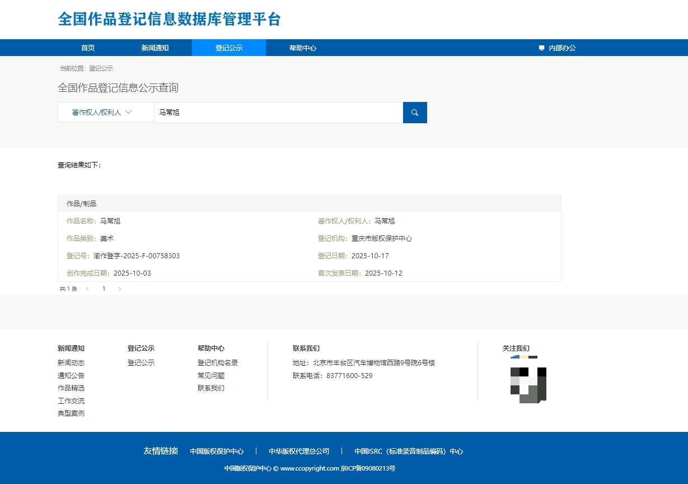Click the monitor icon beside 内部办公
Image resolution: width=688 pixels, height=484 pixels.
tap(541, 48)
